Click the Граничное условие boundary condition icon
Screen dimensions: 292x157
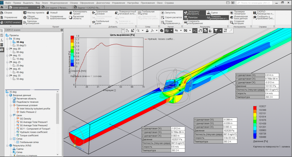pyautogui.click(x=94, y=13)
